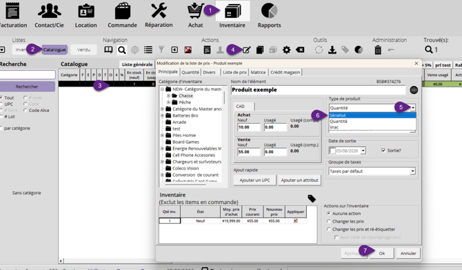
Task: Click the download arrow tool icon
Action: click(332, 50)
